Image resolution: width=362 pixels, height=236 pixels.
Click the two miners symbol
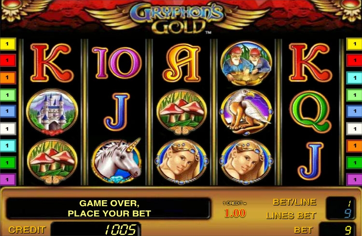246,63
